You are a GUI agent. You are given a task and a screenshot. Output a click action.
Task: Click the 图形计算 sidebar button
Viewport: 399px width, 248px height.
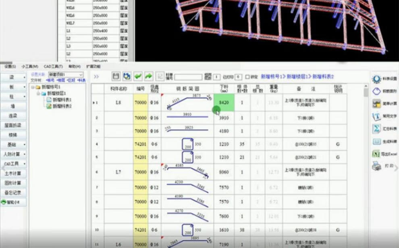13,183
